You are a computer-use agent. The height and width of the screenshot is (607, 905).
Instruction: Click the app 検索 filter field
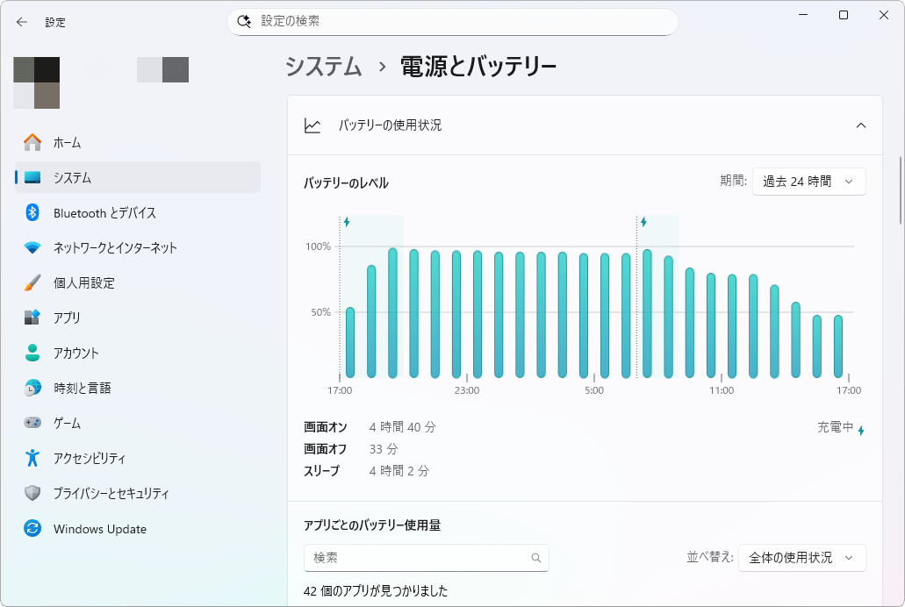(420, 558)
